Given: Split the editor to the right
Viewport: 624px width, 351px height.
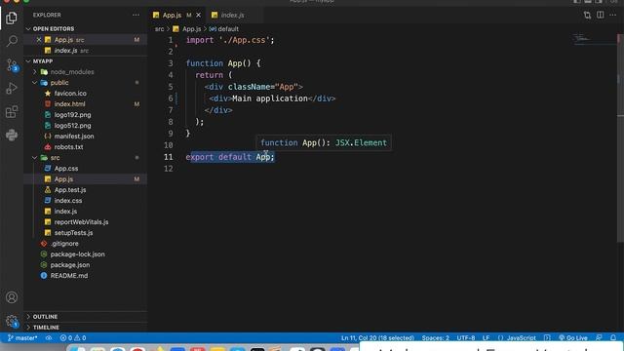Looking at the screenshot, I should point(601,16).
